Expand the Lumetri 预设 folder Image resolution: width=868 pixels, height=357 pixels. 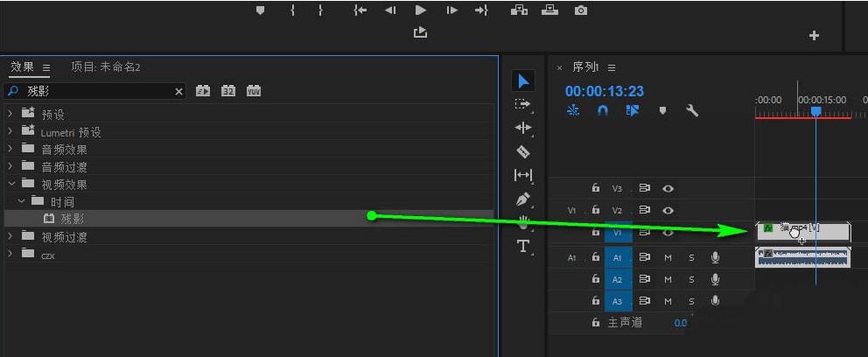[x=10, y=132]
